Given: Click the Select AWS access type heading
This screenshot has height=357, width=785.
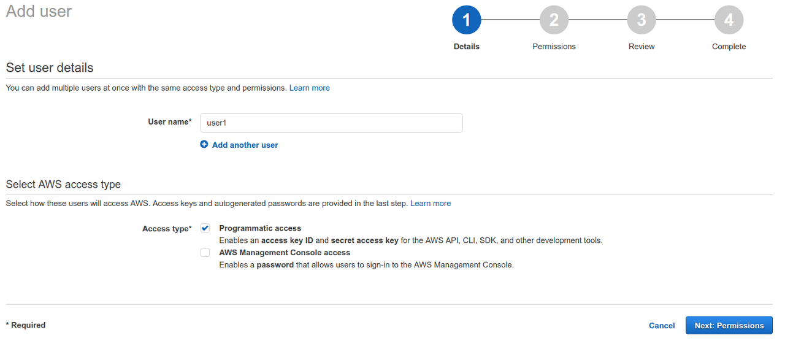Looking at the screenshot, I should 63,184.
